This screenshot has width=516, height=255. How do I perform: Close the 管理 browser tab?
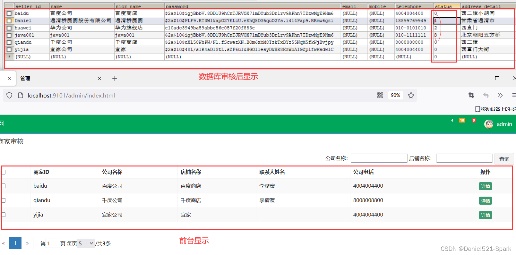point(99,78)
